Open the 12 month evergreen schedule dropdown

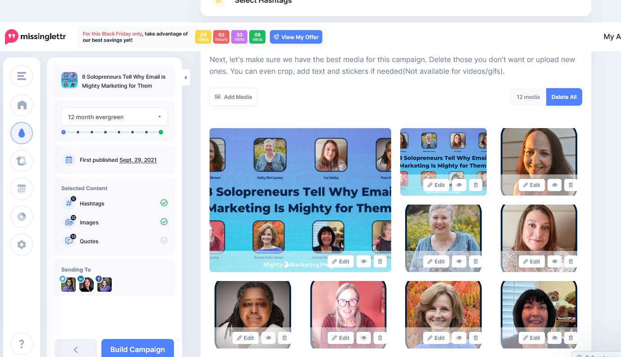[x=114, y=117]
